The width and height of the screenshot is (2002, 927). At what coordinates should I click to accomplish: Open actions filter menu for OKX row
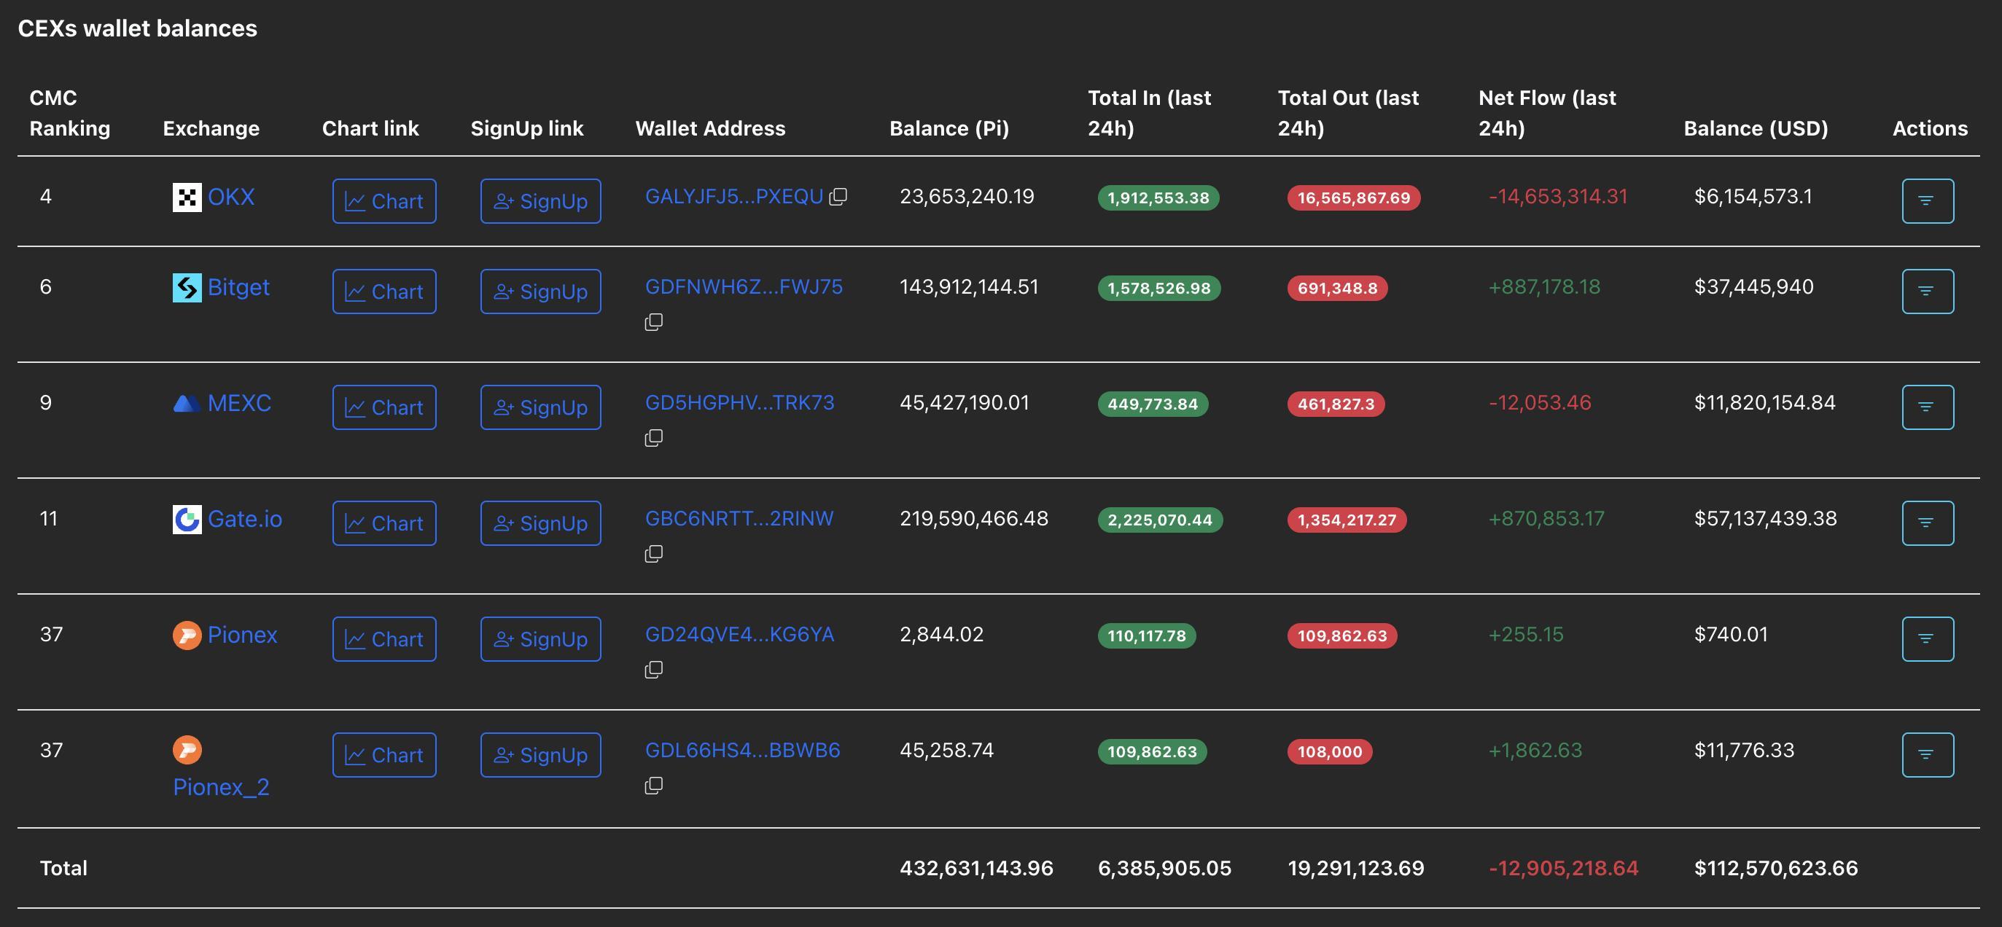pos(1928,201)
